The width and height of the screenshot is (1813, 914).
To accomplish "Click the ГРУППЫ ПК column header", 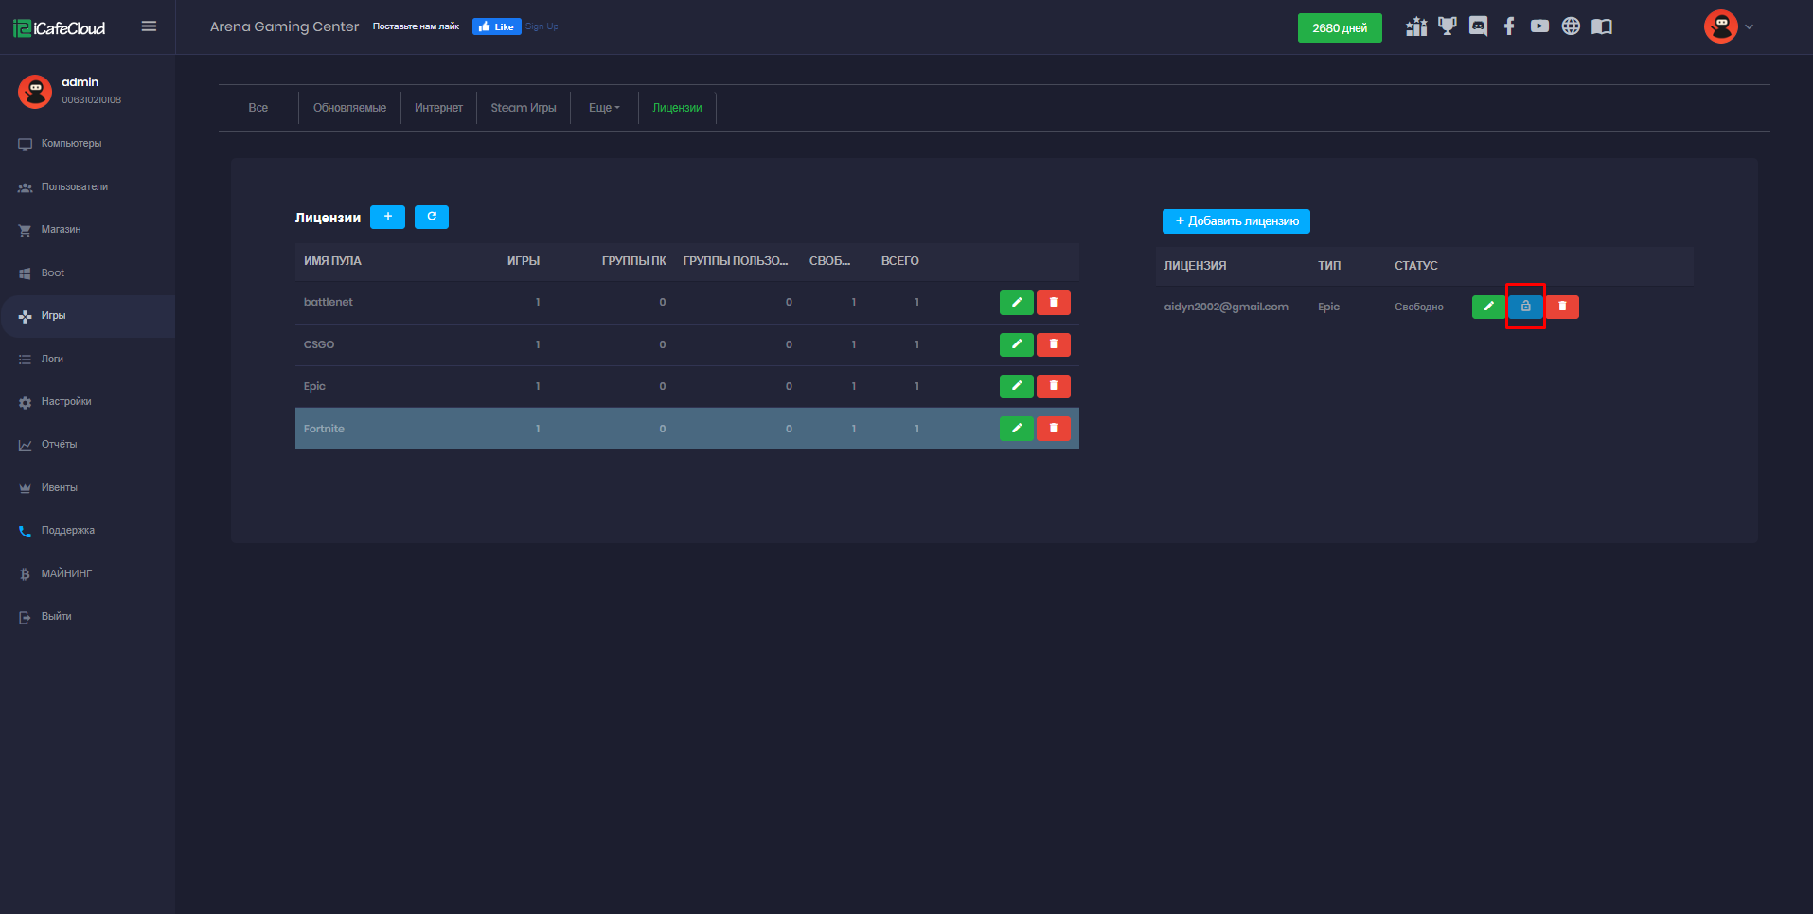I will point(633,261).
